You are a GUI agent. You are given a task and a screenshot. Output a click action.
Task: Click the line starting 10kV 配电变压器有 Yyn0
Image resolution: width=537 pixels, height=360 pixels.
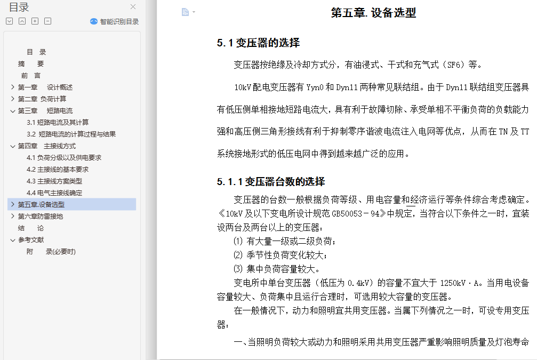[x=381, y=87]
